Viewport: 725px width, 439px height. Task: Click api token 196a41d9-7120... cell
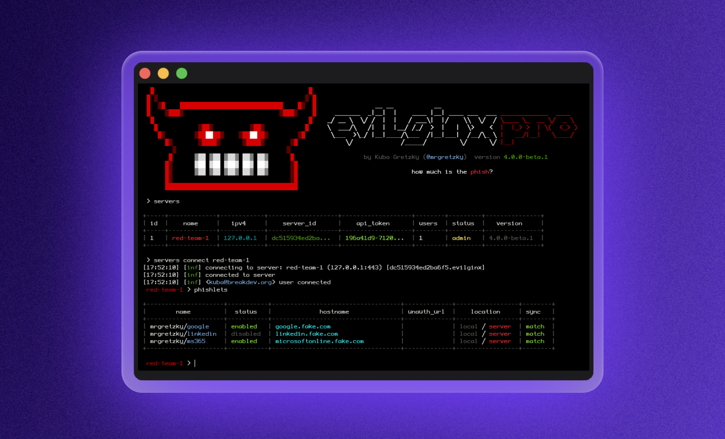click(x=374, y=238)
